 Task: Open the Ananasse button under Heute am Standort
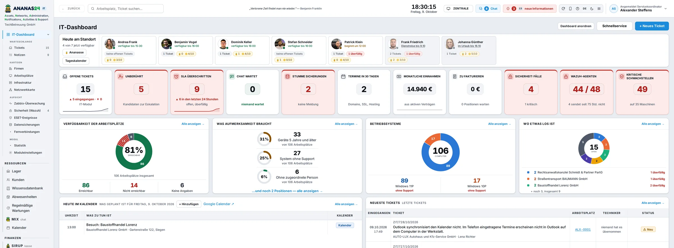click(74, 52)
